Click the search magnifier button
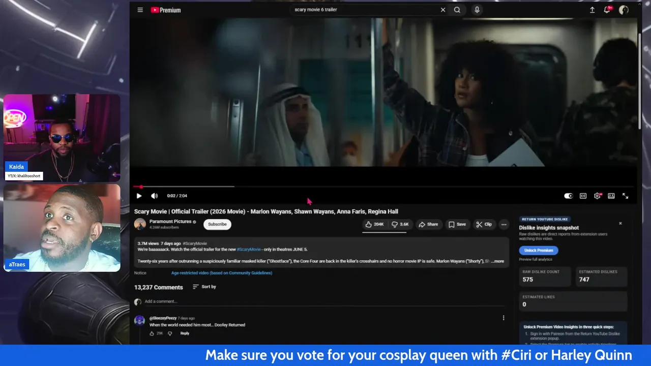The image size is (651, 366). [457, 10]
